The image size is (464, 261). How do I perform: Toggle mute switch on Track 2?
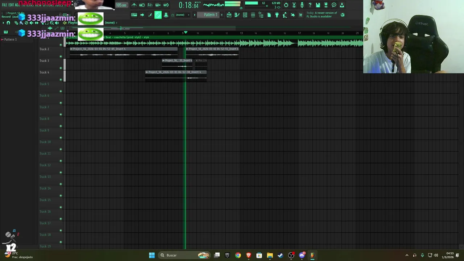[x=61, y=57]
